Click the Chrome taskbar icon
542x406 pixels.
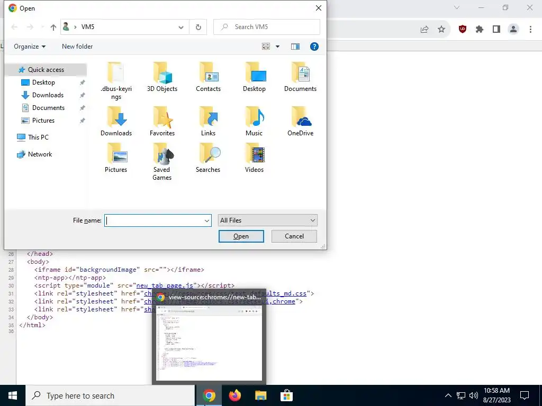tap(209, 395)
